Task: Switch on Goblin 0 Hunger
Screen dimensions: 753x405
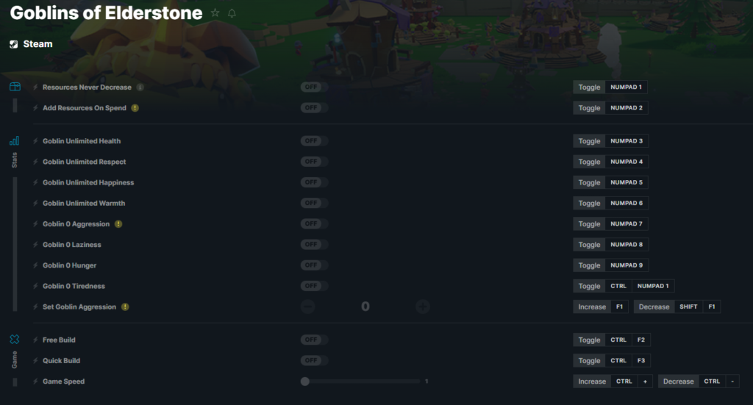Action: [314, 265]
